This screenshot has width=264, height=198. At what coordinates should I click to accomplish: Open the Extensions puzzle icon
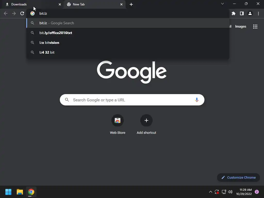tap(233, 13)
